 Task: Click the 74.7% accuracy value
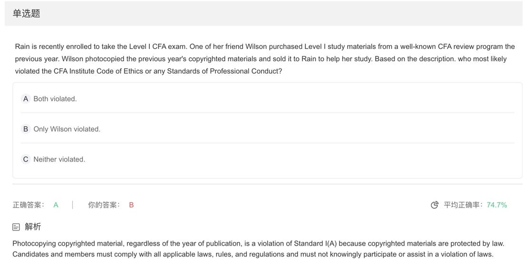point(497,205)
